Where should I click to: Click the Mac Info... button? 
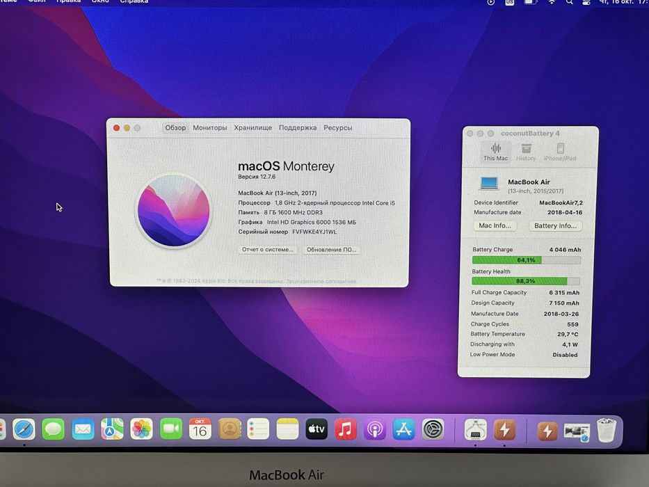[x=495, y=225]
